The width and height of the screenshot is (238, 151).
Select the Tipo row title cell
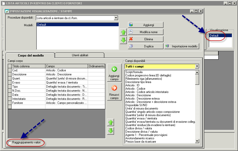point(28,87)
